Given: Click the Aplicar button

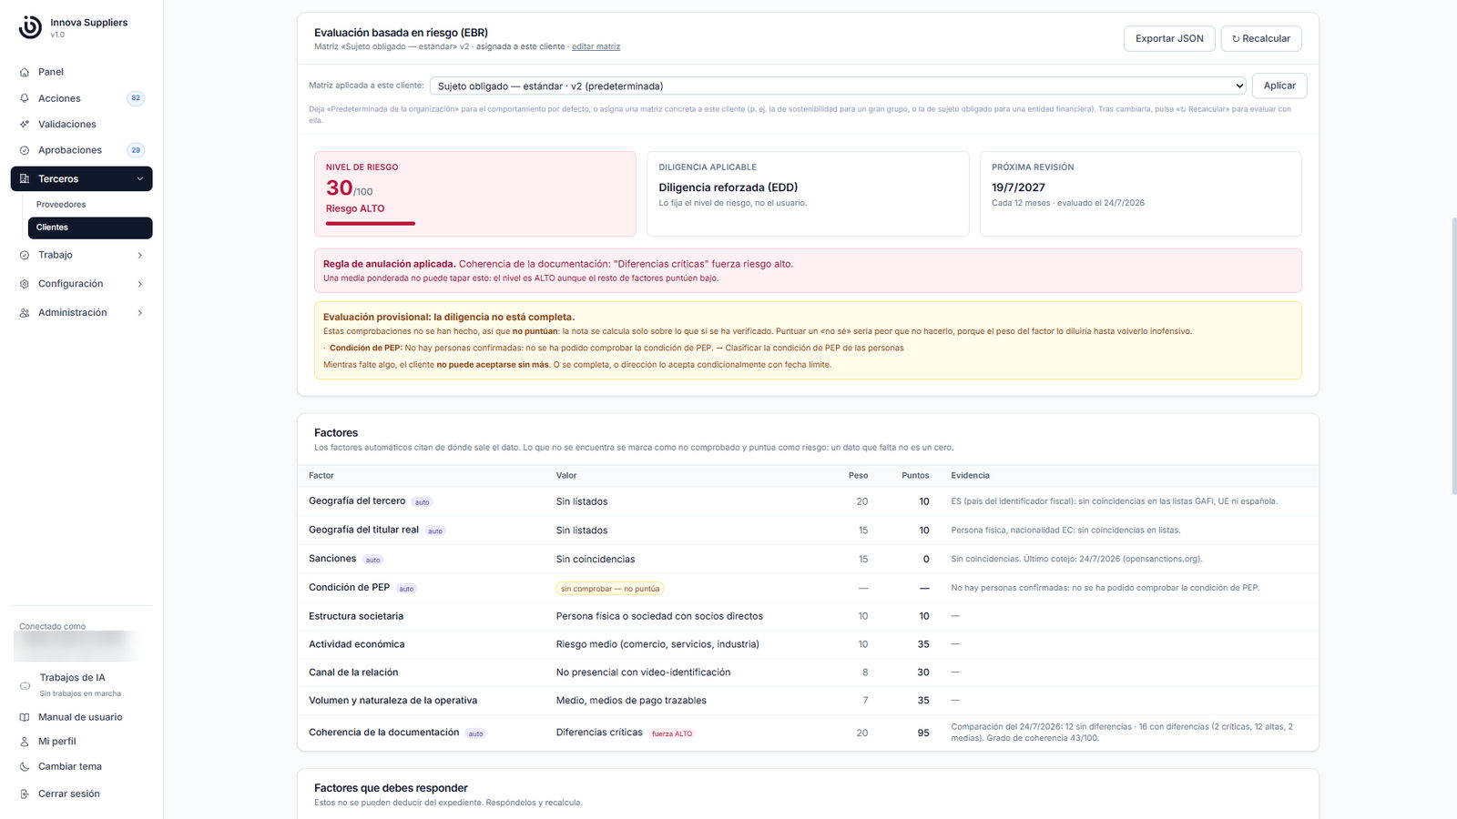Looking at the screenshot, I should point(1279,86).
